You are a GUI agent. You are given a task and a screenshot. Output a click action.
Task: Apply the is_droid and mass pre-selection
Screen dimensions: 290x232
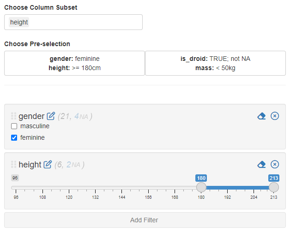[x=215, y=63]
